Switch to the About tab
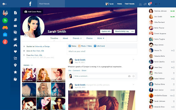Image resolution: width=176 pixels, height=110 pixels. (65, 38)
